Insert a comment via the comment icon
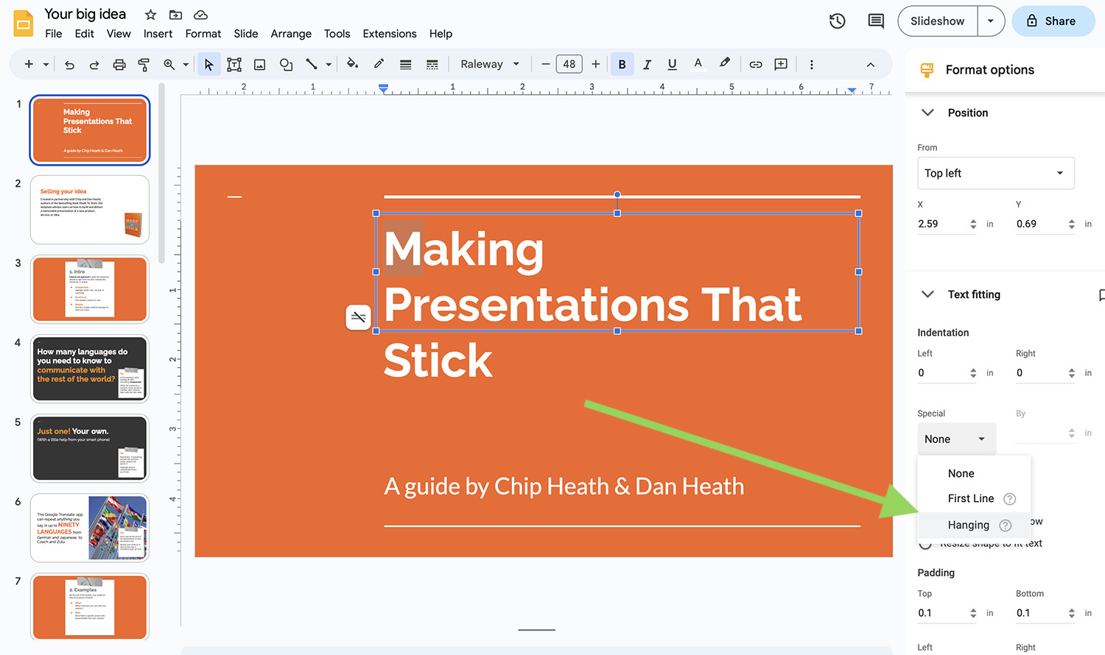1105x655 pixels. pos(782,64)
